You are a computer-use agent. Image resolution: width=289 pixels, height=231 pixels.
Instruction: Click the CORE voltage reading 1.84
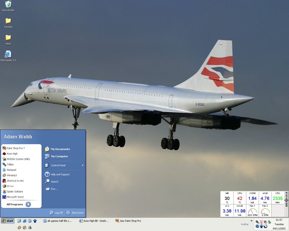coord(252,198)
